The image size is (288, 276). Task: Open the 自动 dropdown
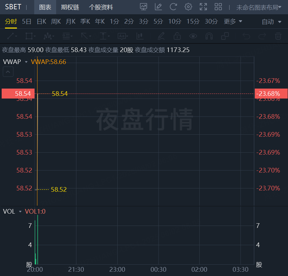271,22
